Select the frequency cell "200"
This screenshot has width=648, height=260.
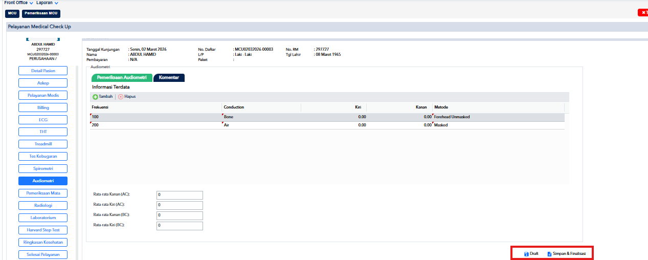156,125
